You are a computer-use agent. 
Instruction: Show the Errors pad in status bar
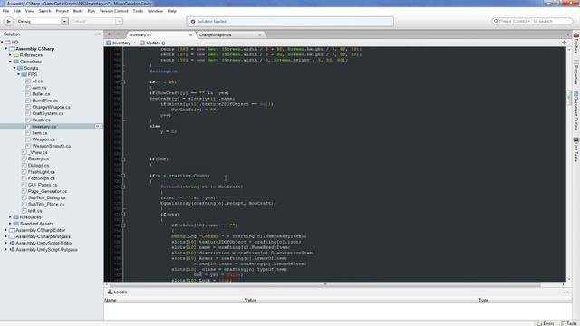(546, 323)
